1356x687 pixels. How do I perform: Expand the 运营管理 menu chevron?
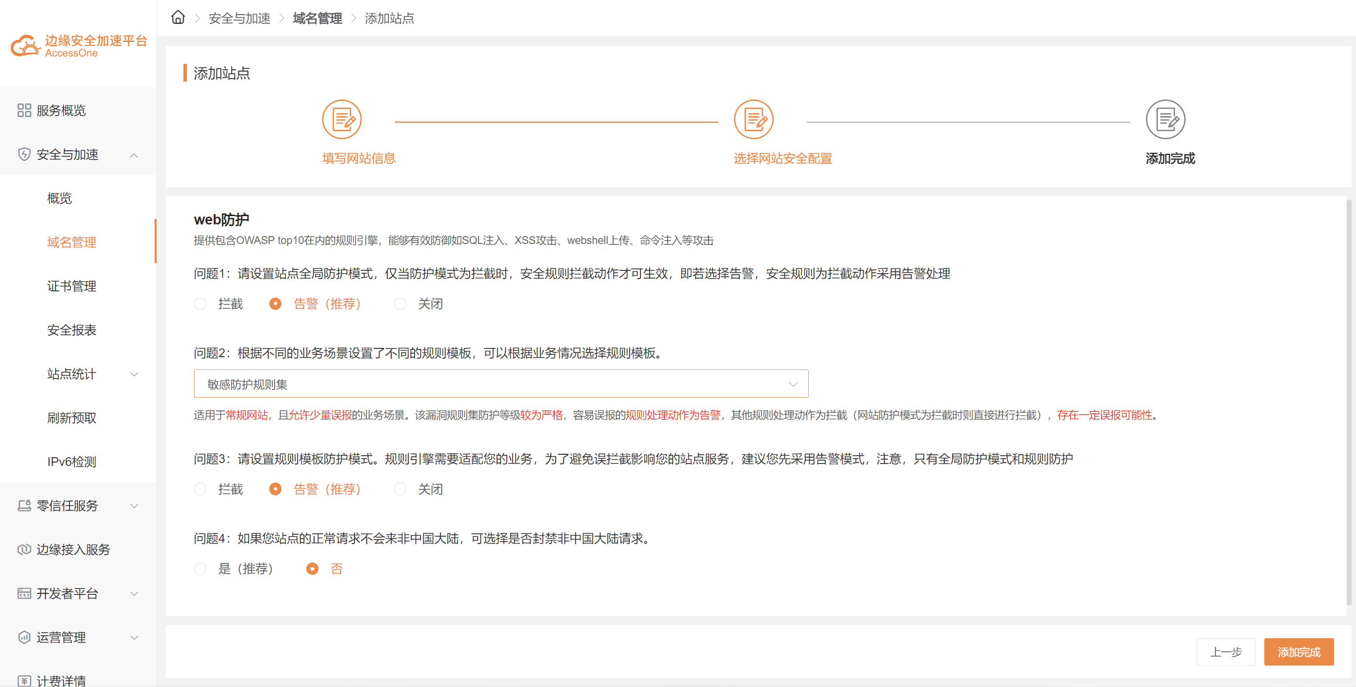[134, 638]
